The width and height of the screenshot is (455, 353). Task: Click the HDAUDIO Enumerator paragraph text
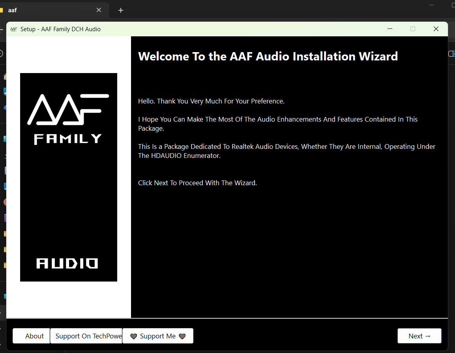tap(287, 151)
